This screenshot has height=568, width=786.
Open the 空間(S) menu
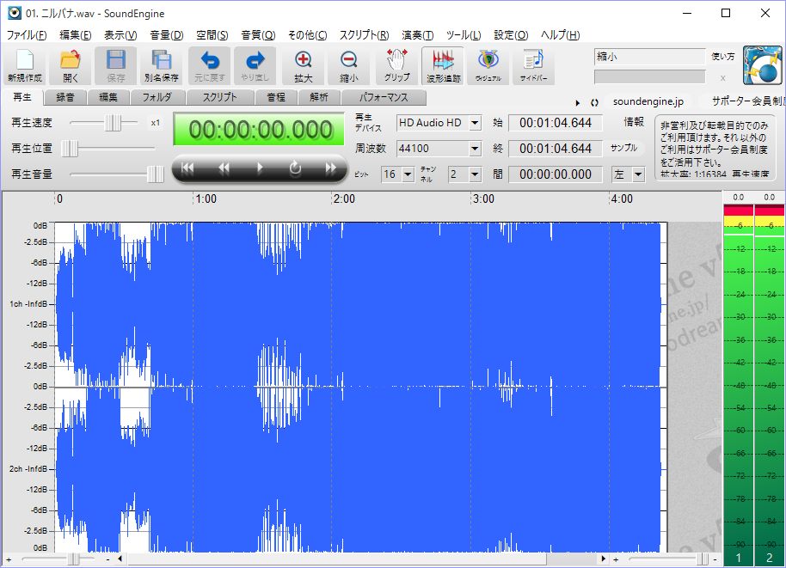pyautogui.click(x=212, y=35)
